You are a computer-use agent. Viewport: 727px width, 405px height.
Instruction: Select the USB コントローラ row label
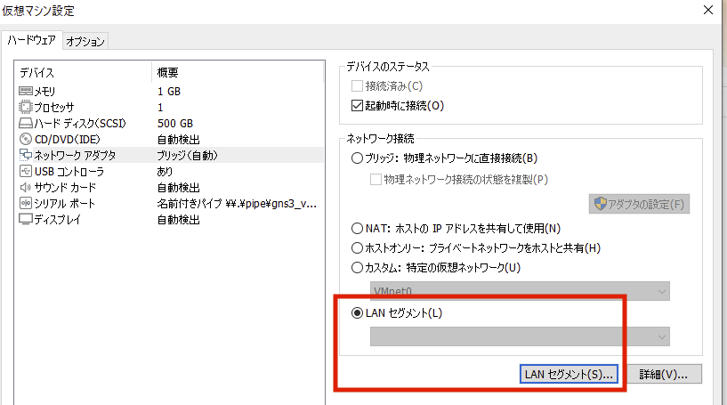(x=69, y=172)
